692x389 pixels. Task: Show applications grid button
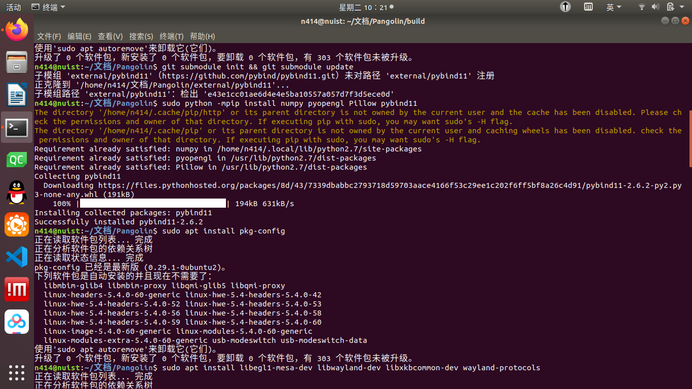click(17, 372)
